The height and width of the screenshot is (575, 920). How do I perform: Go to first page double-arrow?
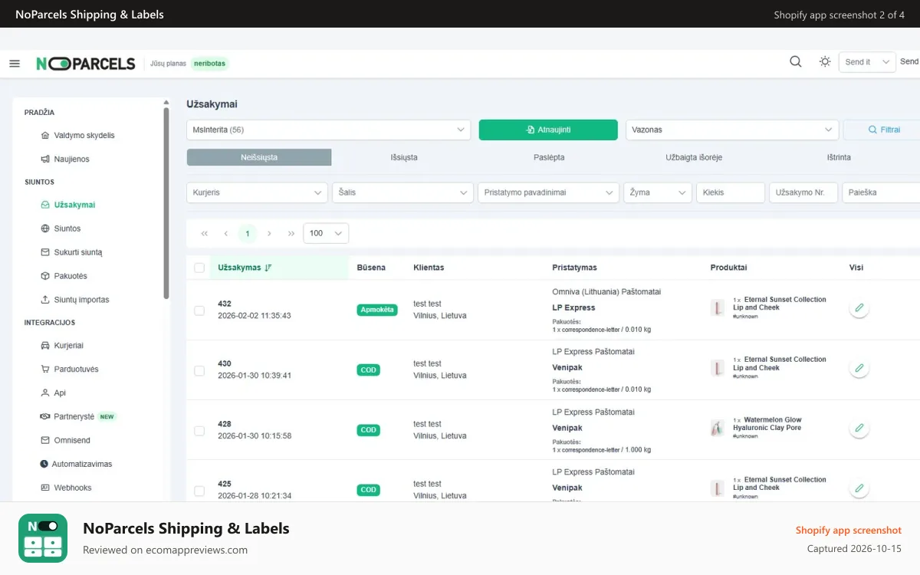click(204, 233)
